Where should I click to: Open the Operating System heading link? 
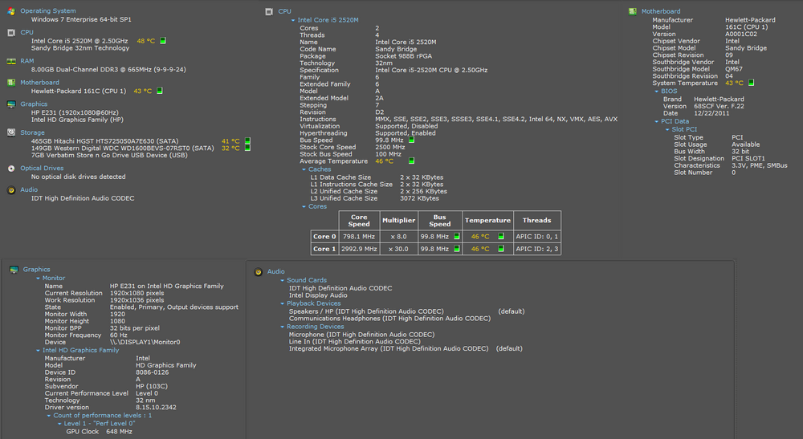(47, 11)
